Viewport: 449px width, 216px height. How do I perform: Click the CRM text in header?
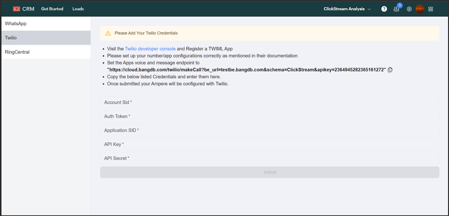[x=28, y=9]
